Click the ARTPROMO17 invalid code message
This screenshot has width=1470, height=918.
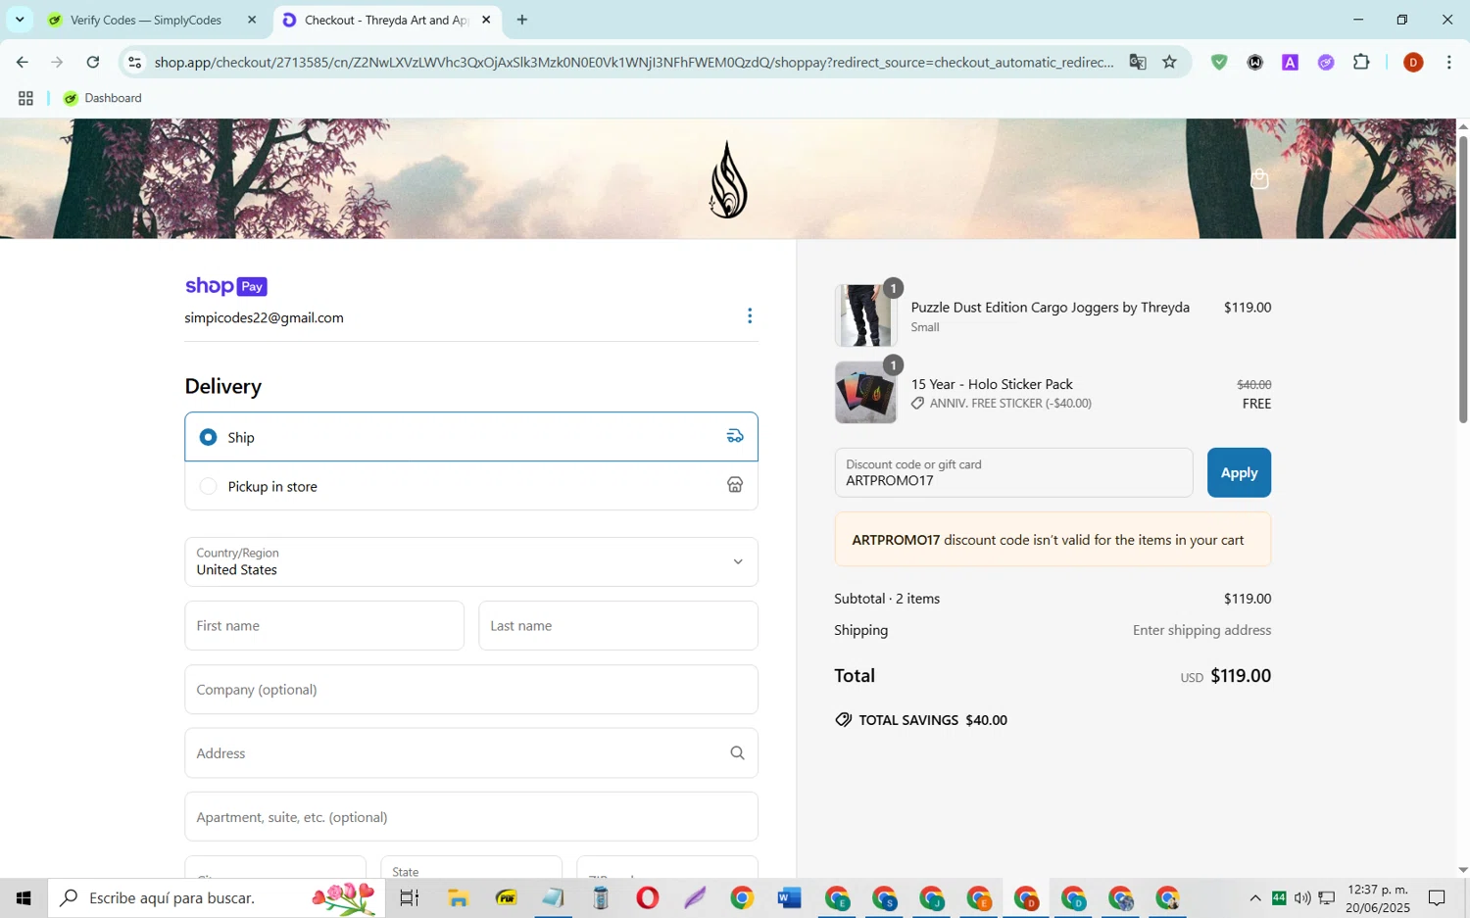pos(1053,540)
